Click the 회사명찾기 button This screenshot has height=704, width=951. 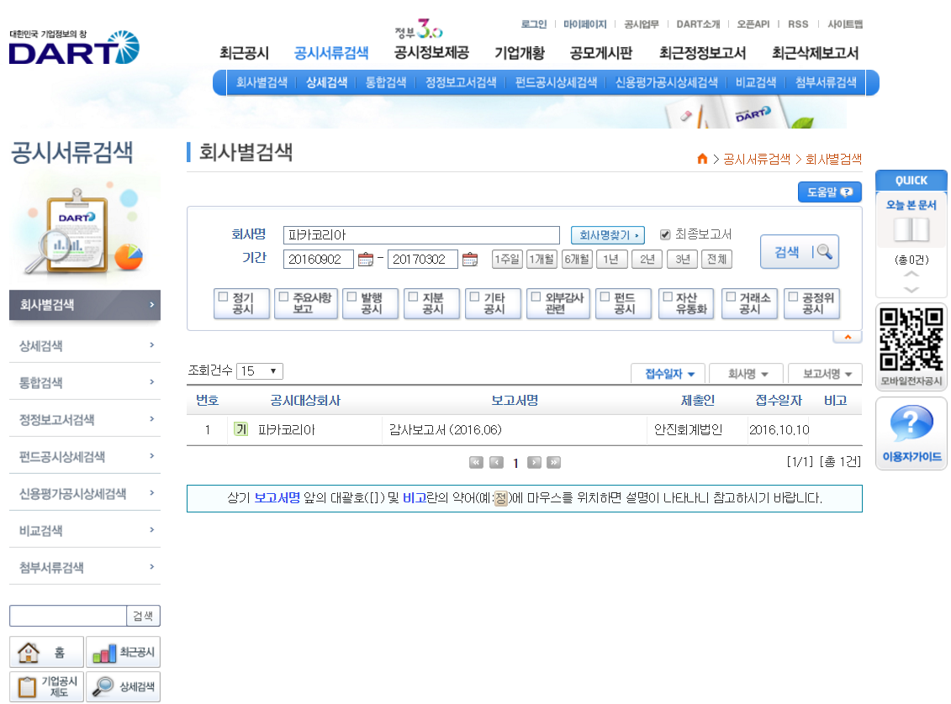point(609,235)
